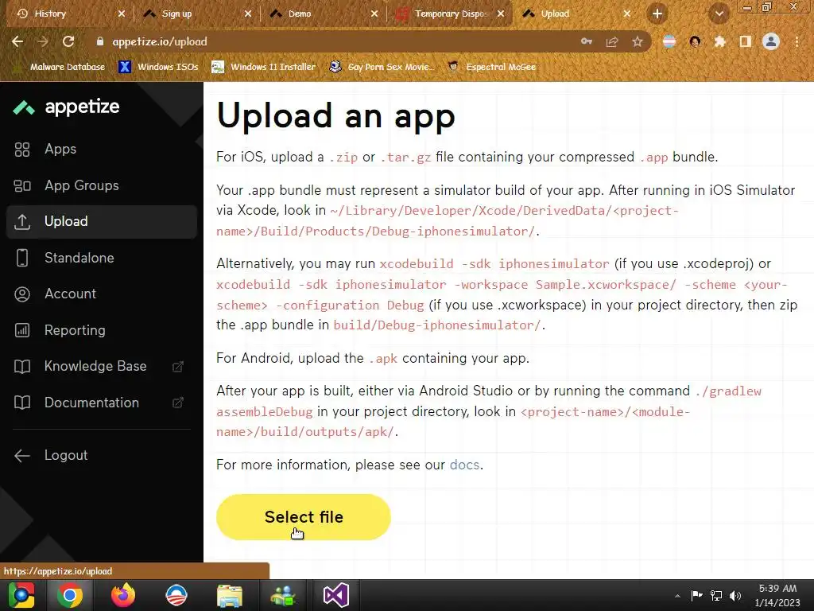Select the Upload sidebar item
Viewport: 814px width, 611px height.
point(102,222)
